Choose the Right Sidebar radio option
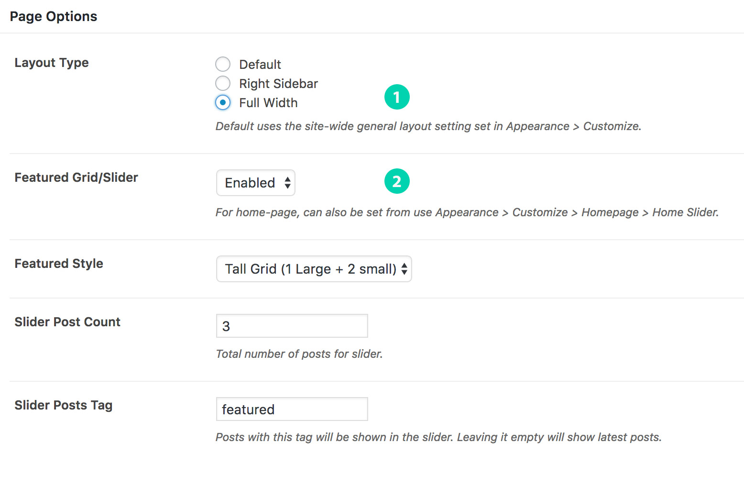744x487 pixels. pos(223,83)
